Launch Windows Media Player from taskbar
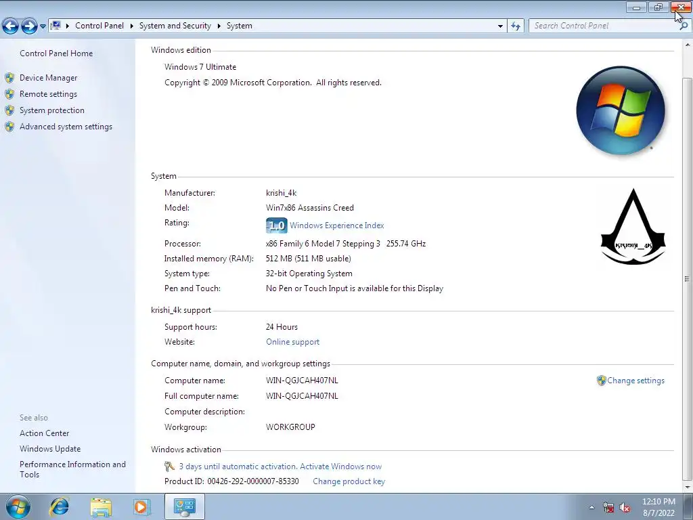The height and width of the screenshot is (520, 693). point(141,506)
